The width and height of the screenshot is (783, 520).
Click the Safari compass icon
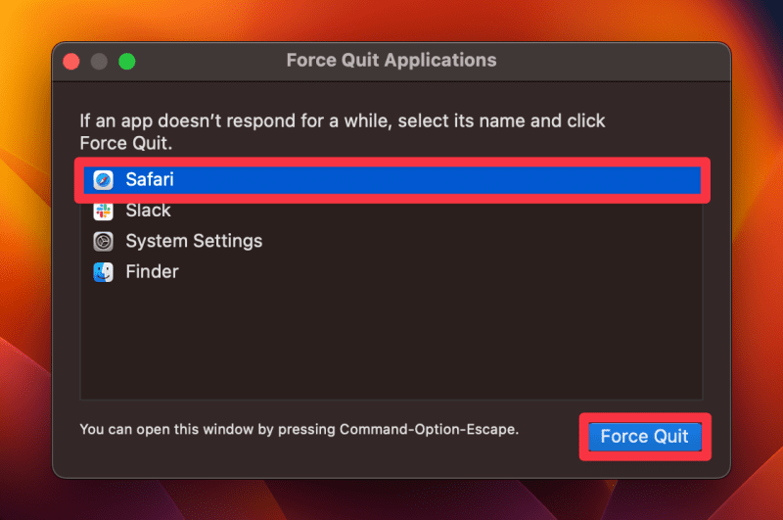coord(103,180)
